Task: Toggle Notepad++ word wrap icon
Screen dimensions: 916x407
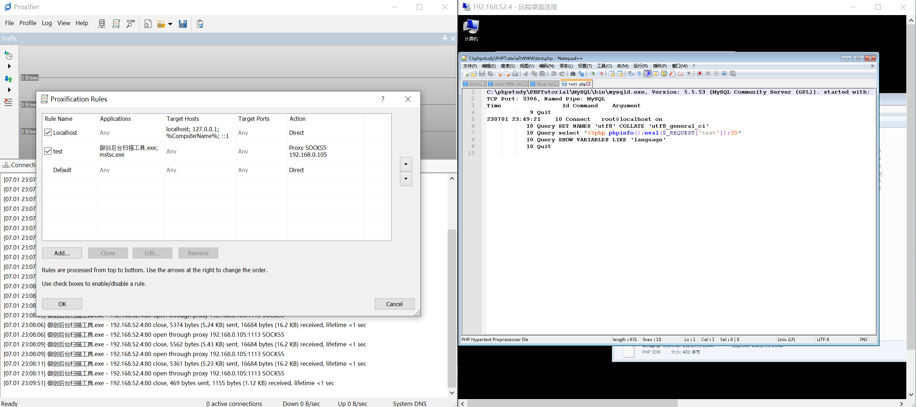Action: [x=631, y=74]
